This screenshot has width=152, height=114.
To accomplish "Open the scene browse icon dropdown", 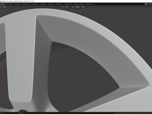I will pyautogui.click(x=146, y=4).
